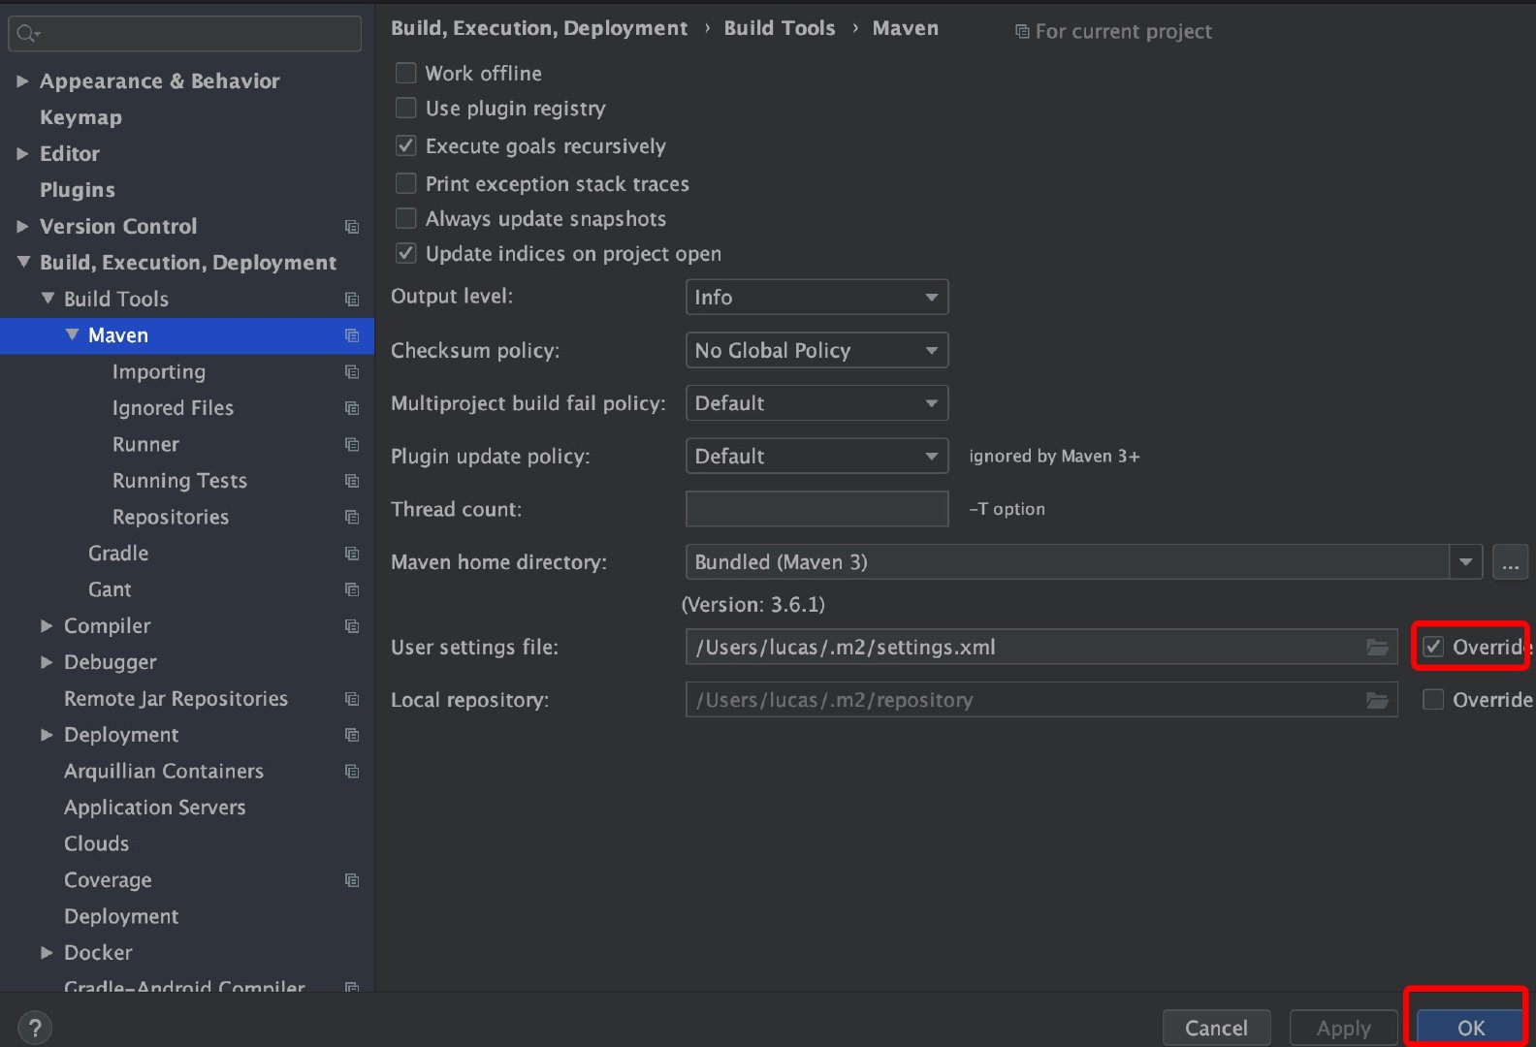This screenshot has width=1536, height=1047.
Task: Select Application Servers in settings tree
Action: (x=155, y=808)
